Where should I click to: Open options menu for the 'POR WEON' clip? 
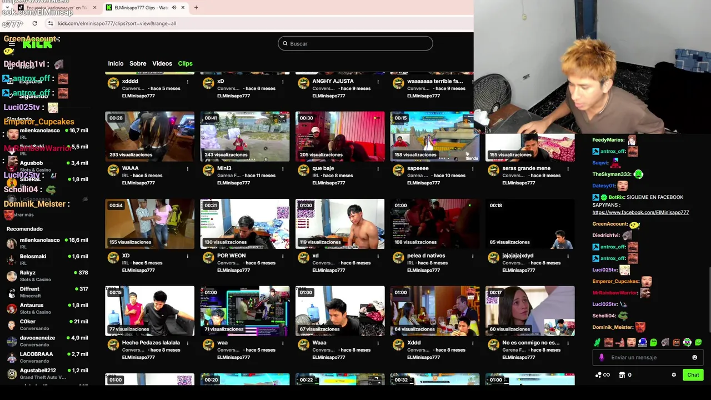click(283, 256)
